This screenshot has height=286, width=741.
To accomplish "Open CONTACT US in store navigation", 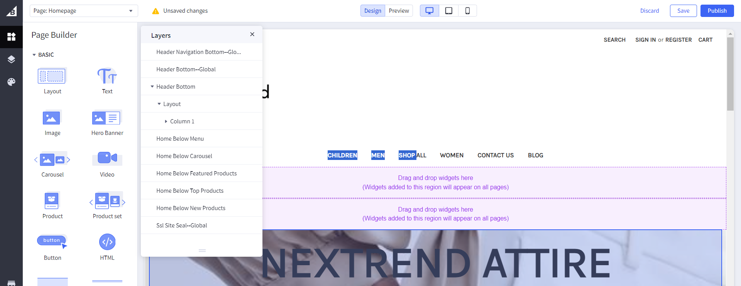I will 496,155.
